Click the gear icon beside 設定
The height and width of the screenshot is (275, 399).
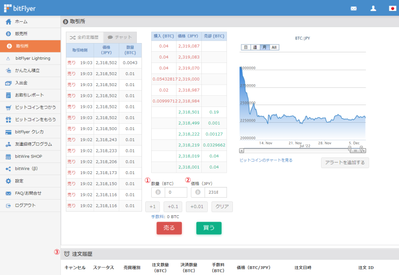[8, 181]
